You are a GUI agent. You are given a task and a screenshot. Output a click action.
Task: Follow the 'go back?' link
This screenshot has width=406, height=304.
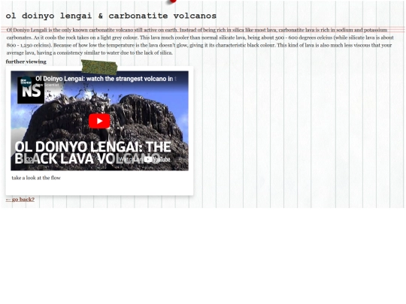[x=20, y=200]
